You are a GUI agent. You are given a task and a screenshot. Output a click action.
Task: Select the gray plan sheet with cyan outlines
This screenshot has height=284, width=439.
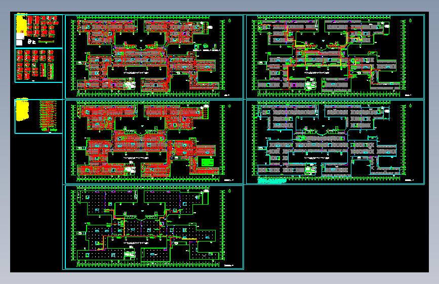335,142
